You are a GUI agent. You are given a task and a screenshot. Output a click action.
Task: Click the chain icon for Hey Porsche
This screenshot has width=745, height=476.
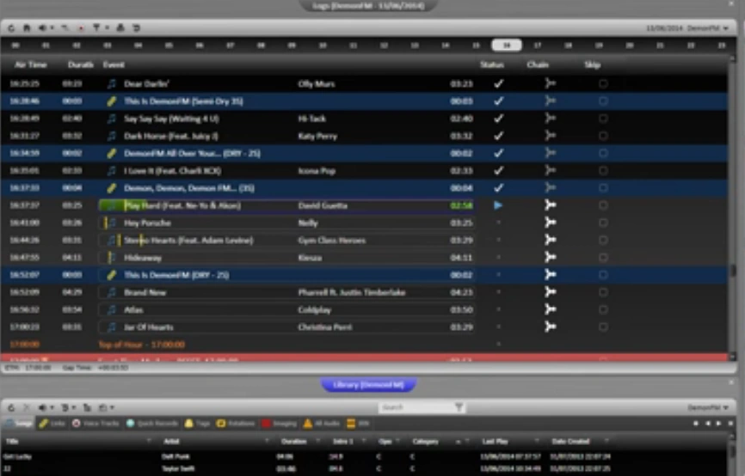pyautogui.click(x=551, y=223)
